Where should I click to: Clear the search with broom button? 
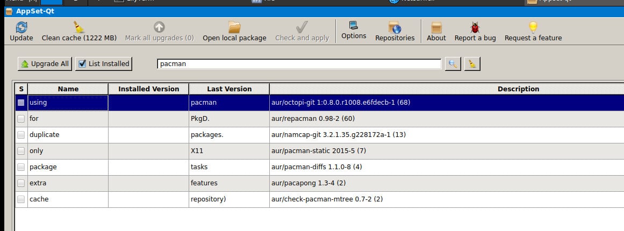point(472,64)
